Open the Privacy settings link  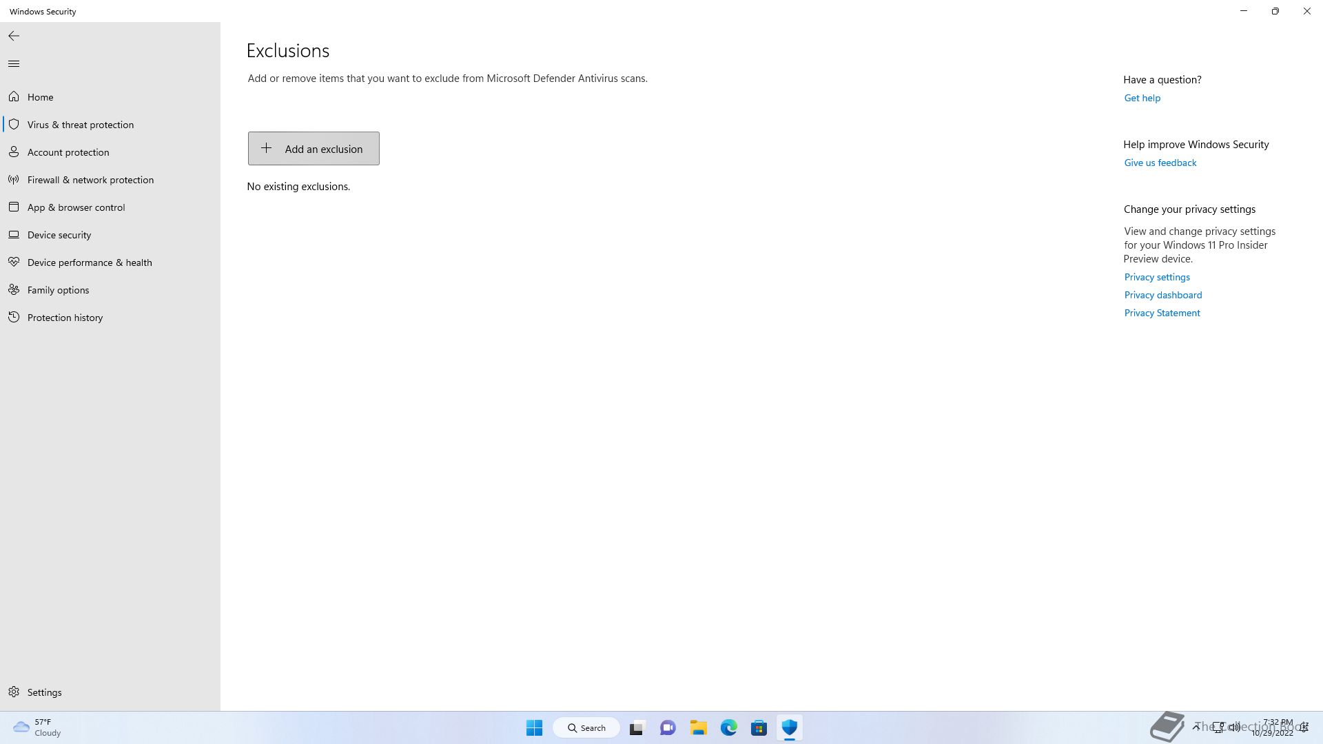[1157, 277]
